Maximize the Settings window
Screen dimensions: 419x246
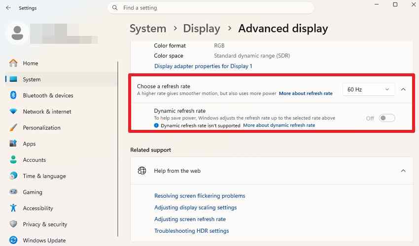tap(395, 4)
